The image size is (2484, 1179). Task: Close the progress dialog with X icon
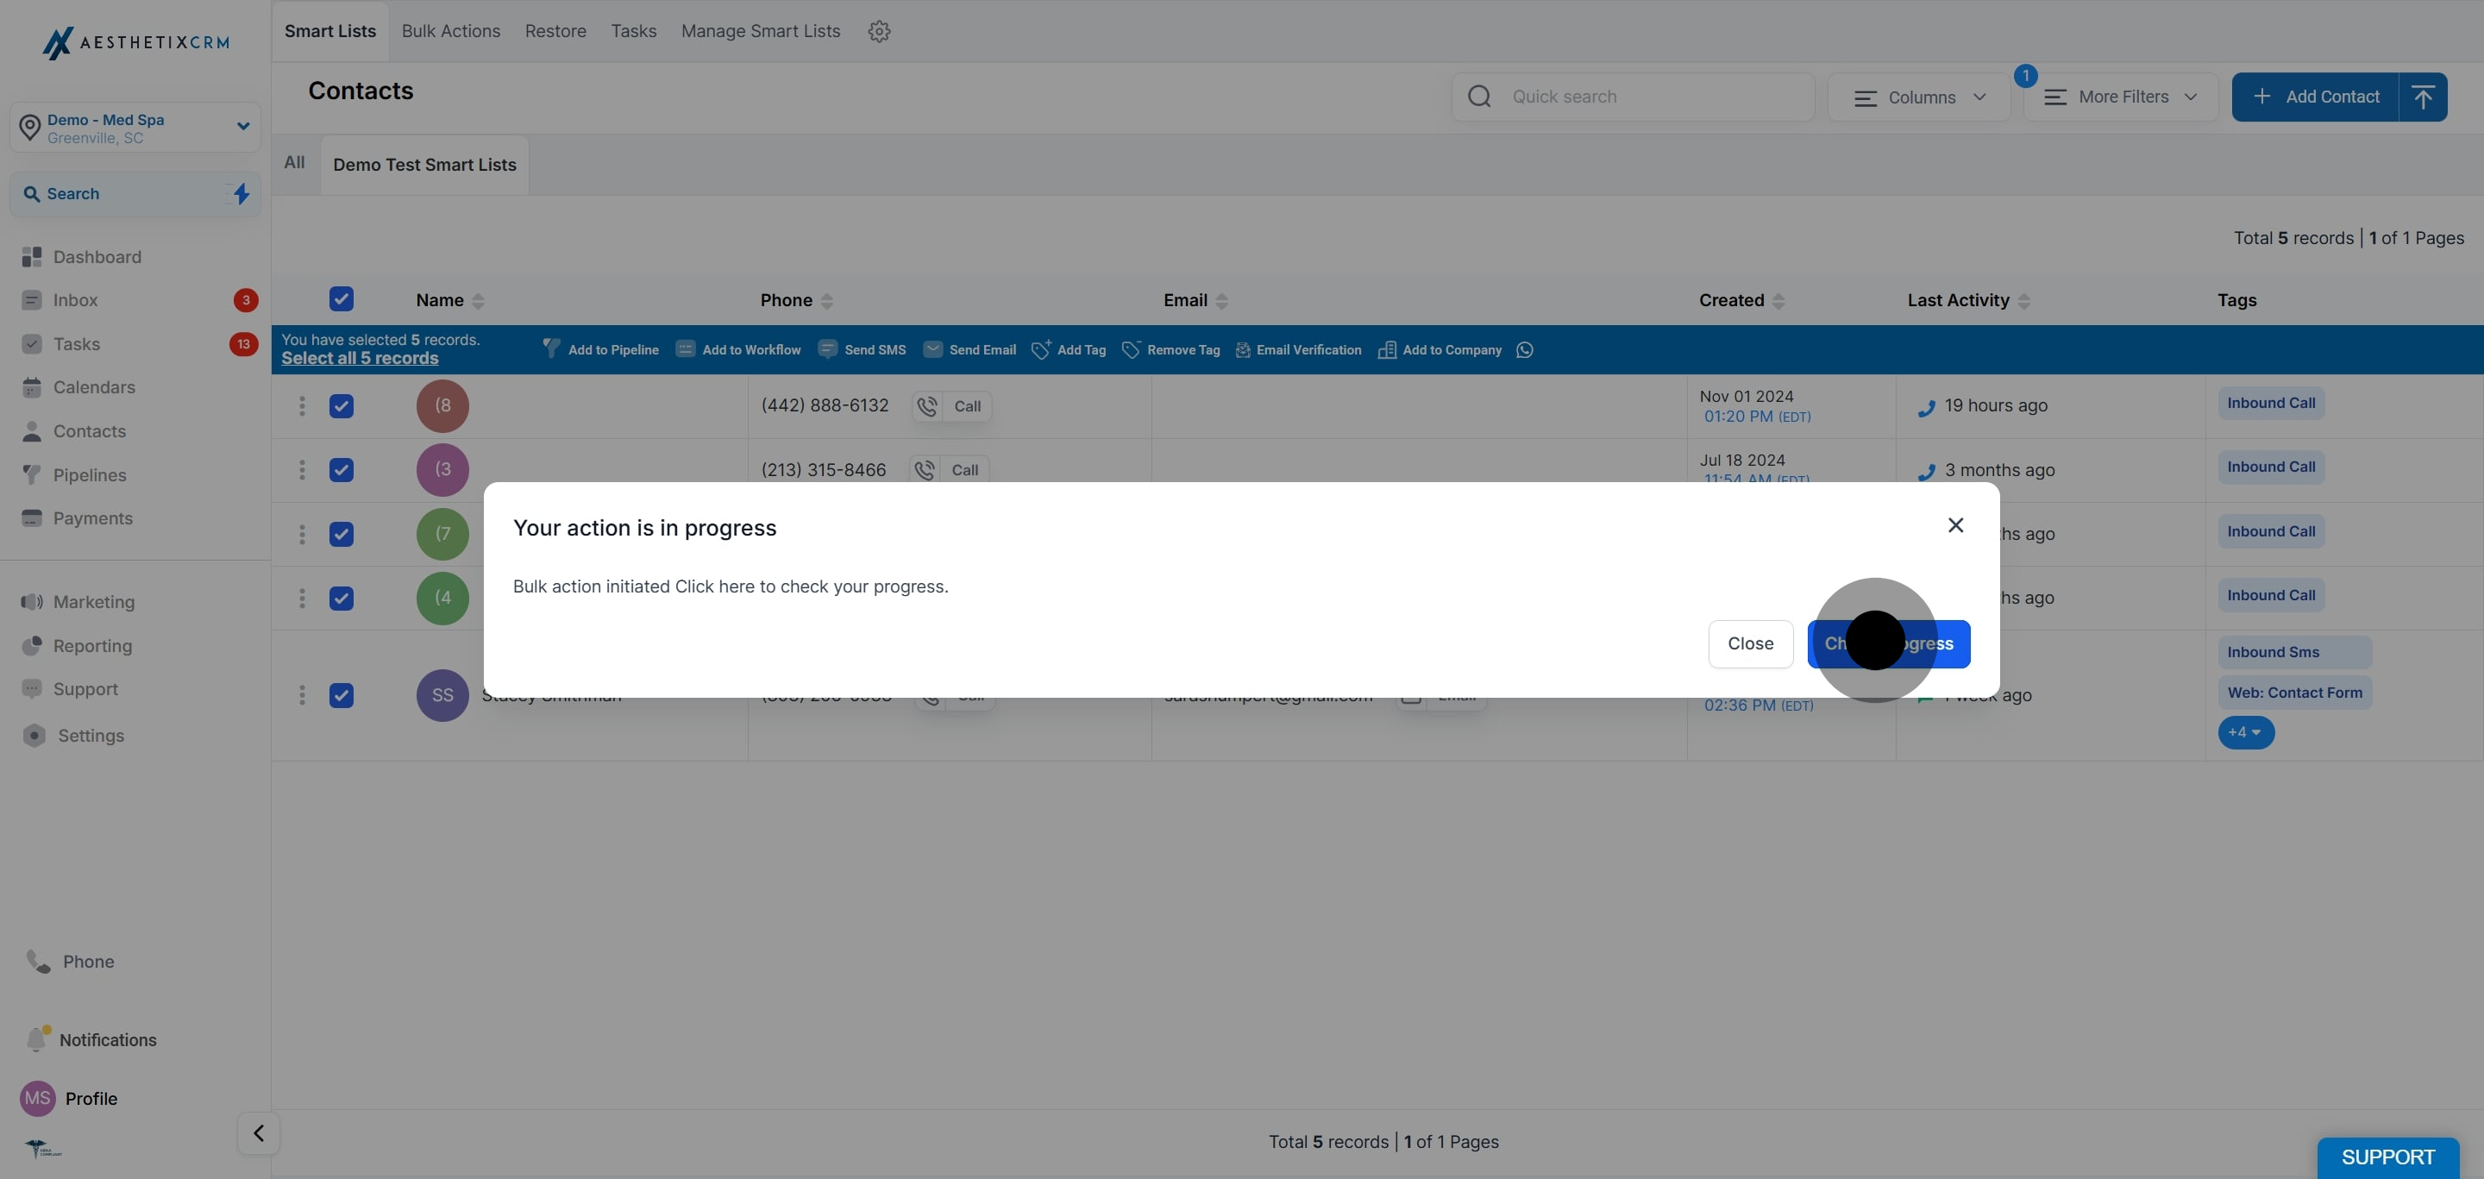click(x=1955, y=525)
